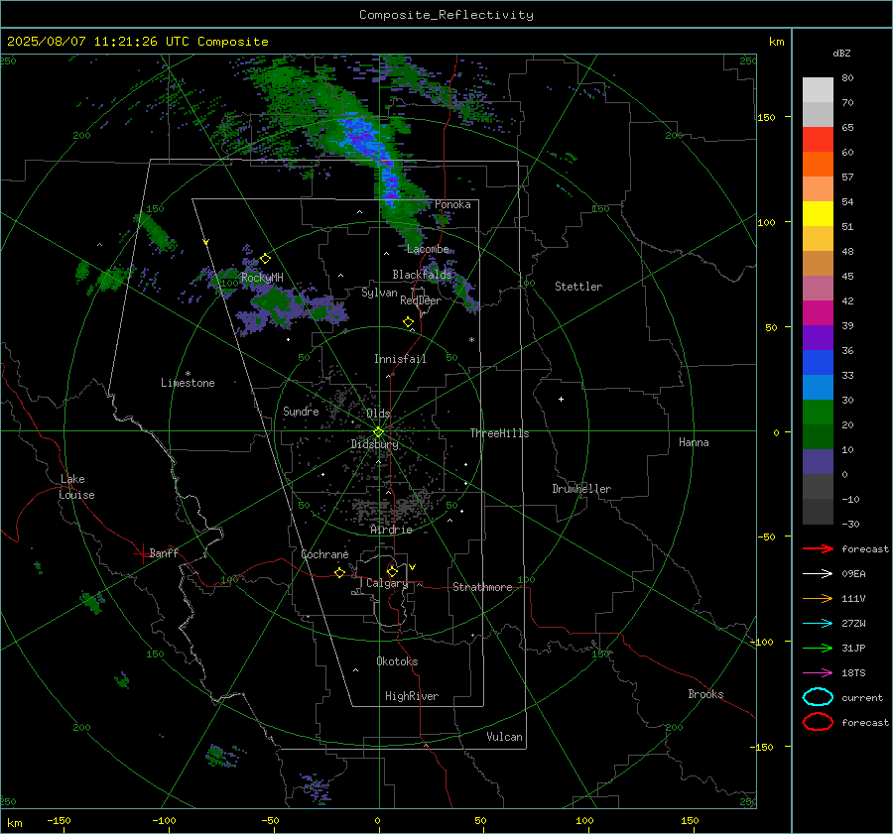893x834 pixels.
Task: Click the blue swatch between 36 and 33
Action: [x=818, y=363]
